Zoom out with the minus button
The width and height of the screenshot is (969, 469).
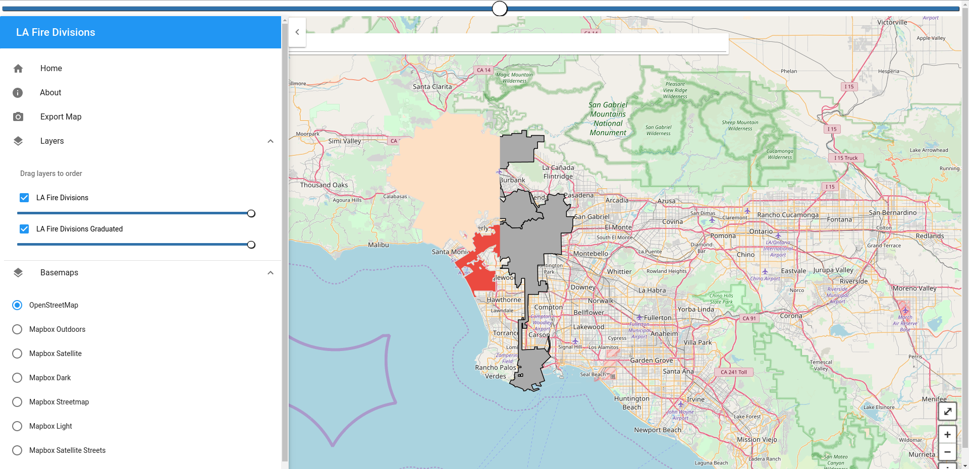(x=947, y=452)
